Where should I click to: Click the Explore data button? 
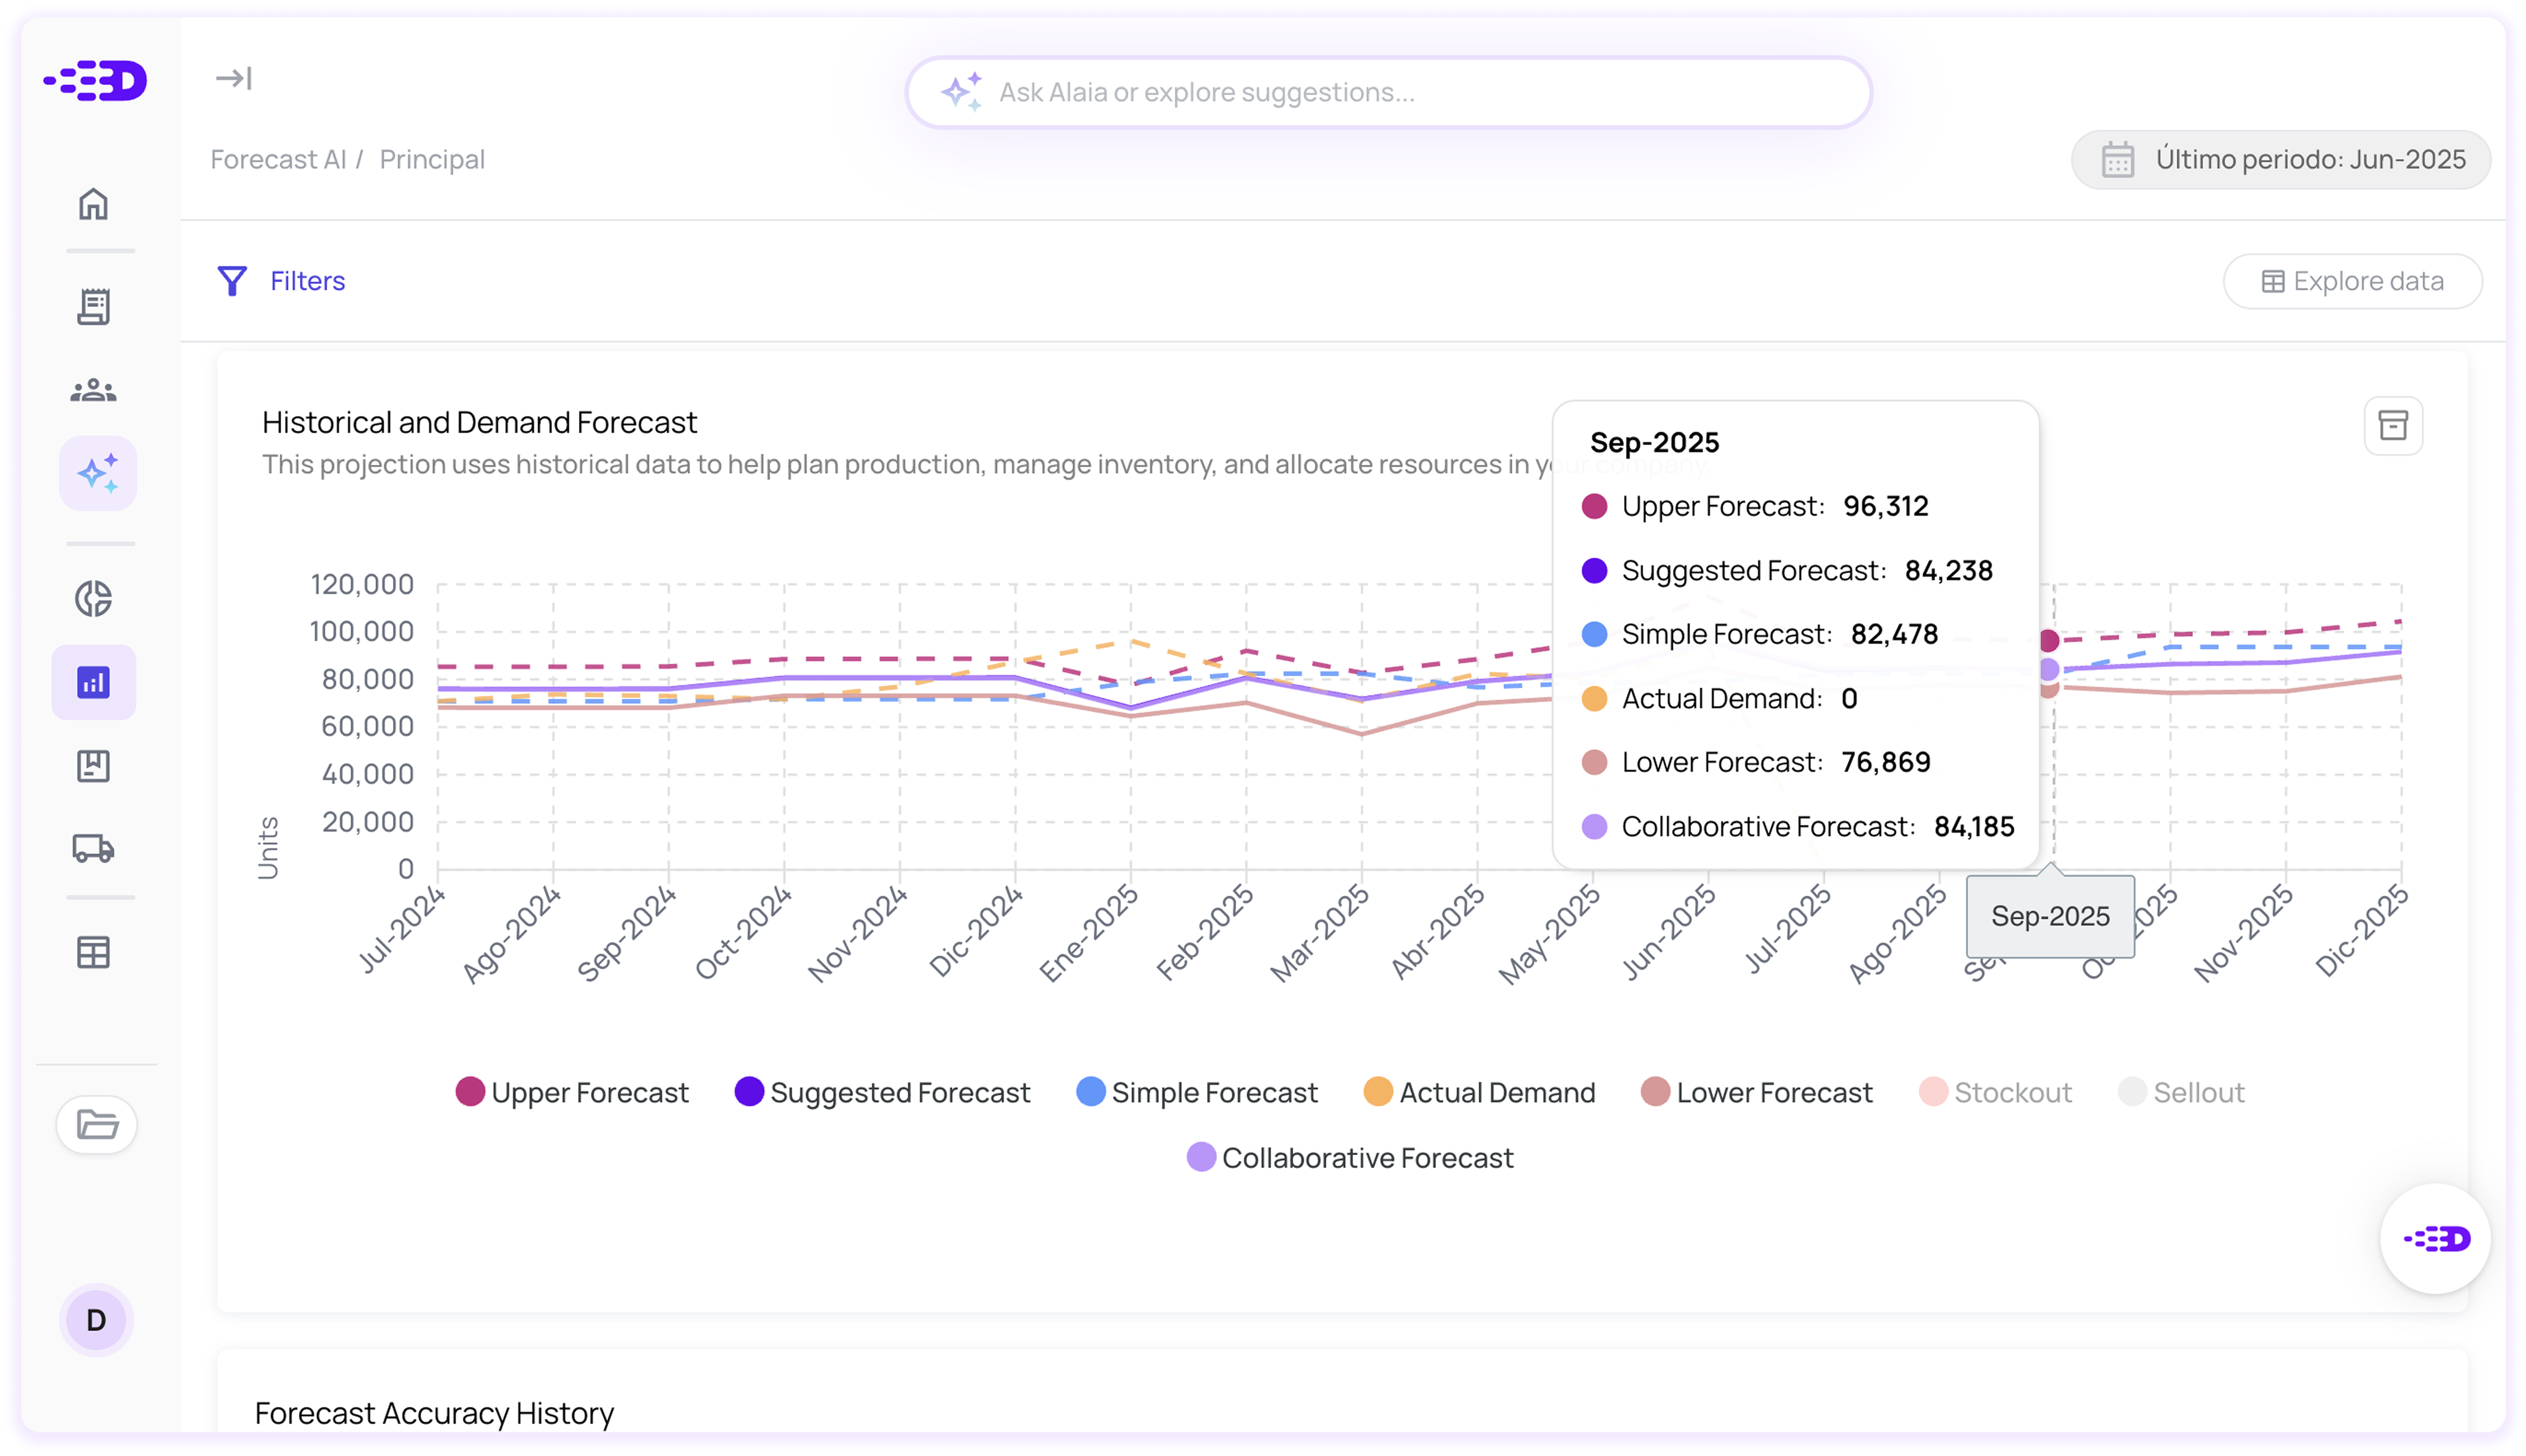pyautogui.click(x=2352, y=281)
